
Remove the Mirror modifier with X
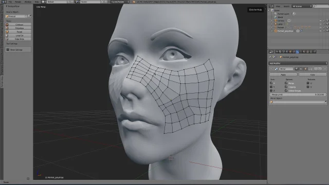tap(325, 69)
